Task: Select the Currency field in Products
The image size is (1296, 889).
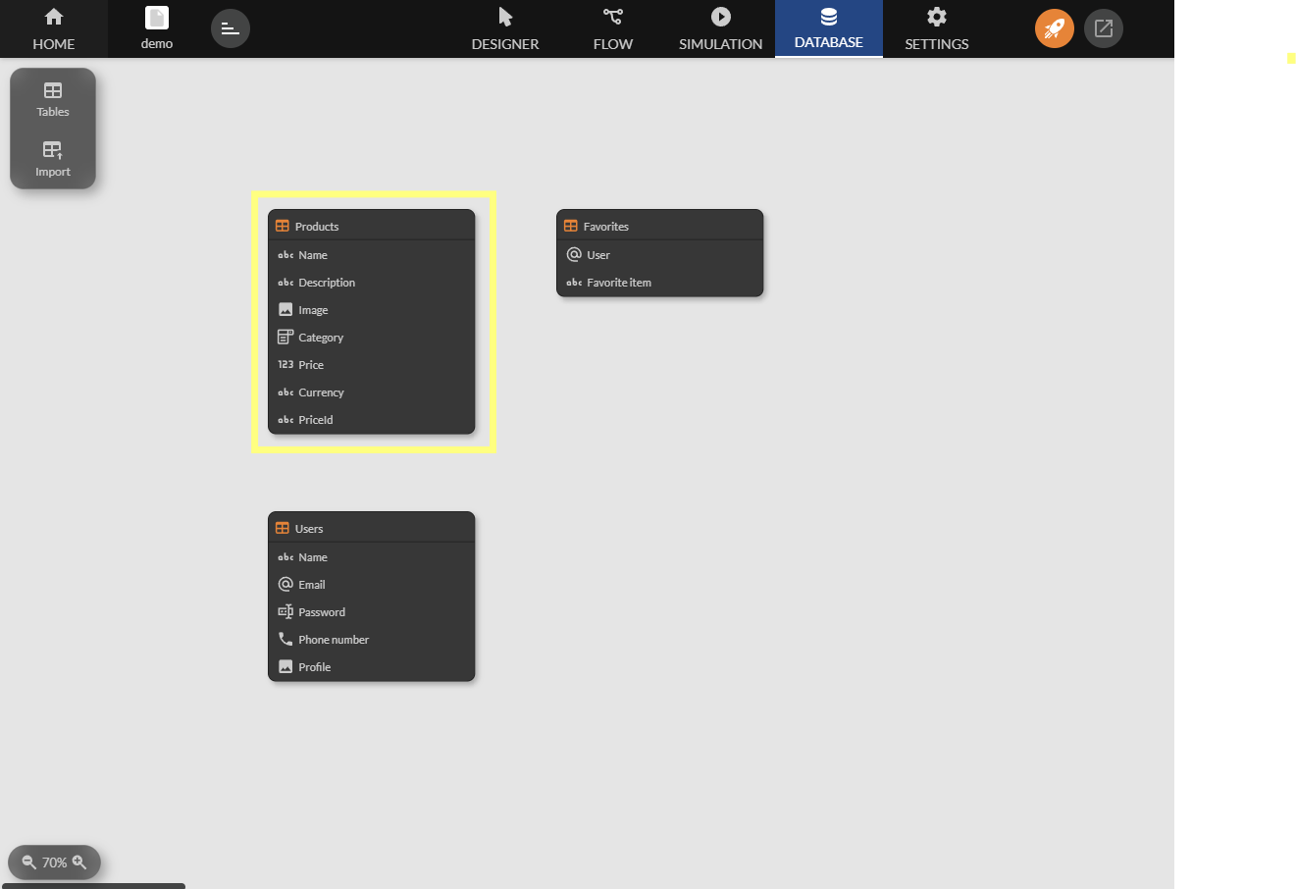Action: [x=372, y=392]
